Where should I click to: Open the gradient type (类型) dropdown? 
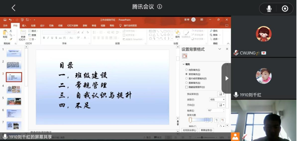coord(217,99)
